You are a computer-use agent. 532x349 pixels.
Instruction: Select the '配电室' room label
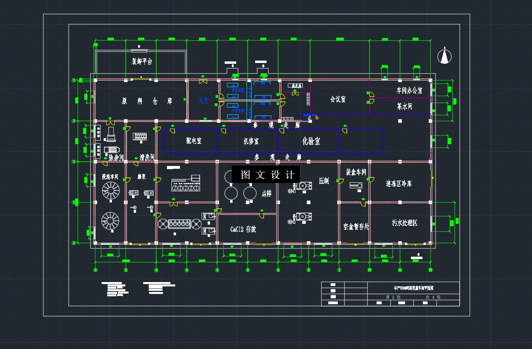click(x=194, y=141)
